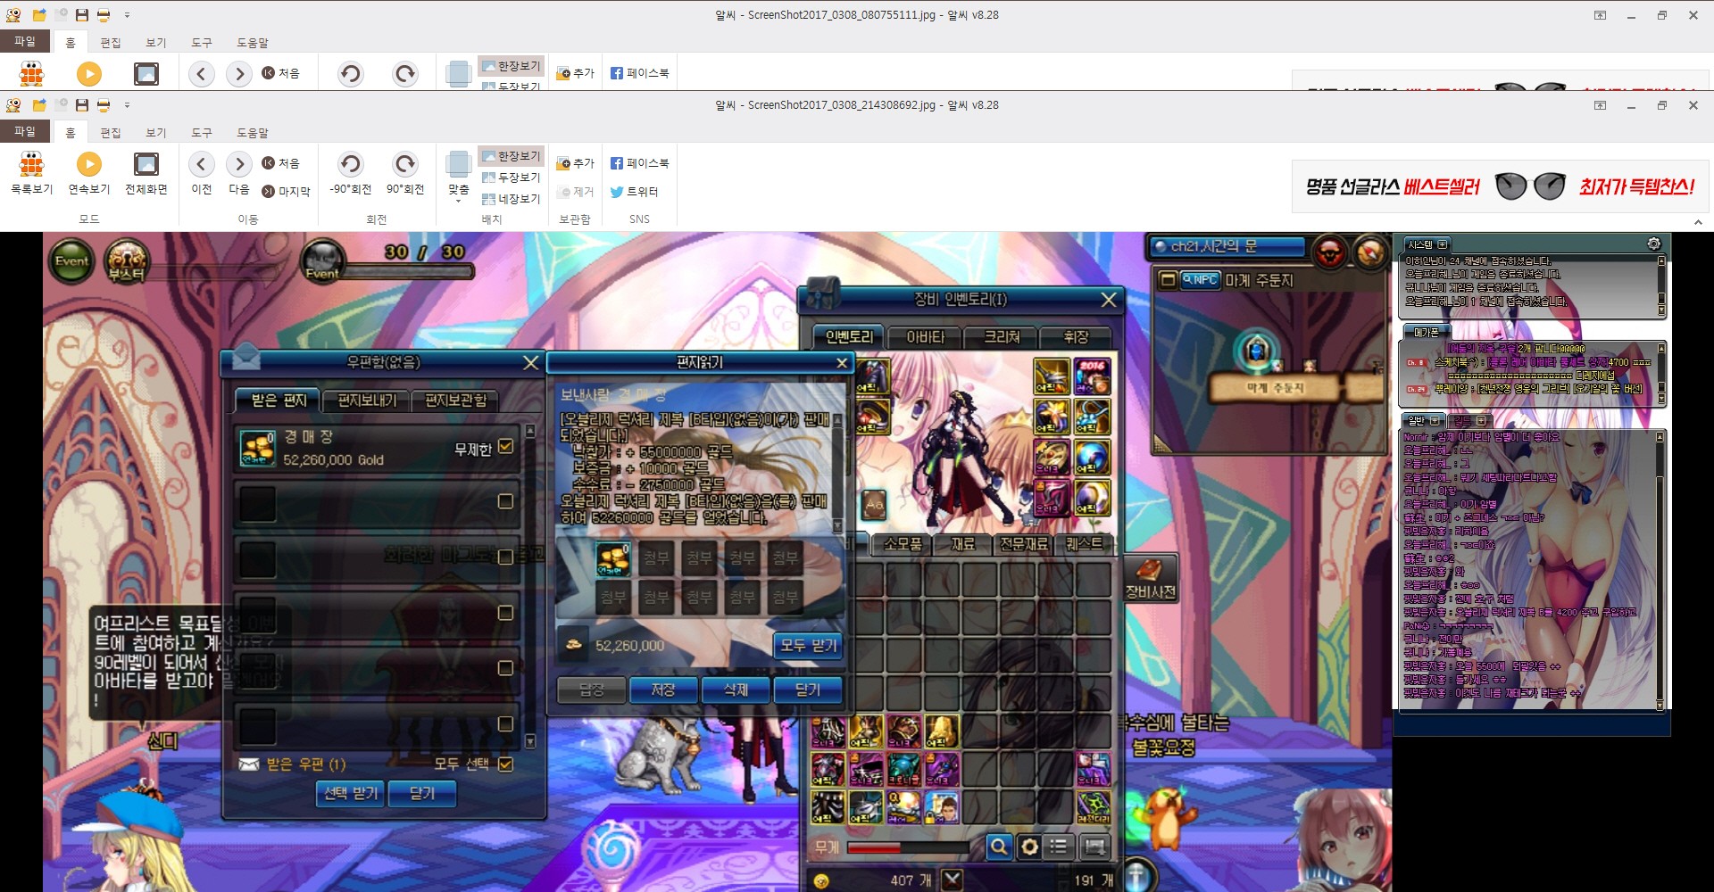The image size is (1714, 892).
Task: Open quick access customize arrow, front window
Action: pyautogui.click(x=127, y=105)
